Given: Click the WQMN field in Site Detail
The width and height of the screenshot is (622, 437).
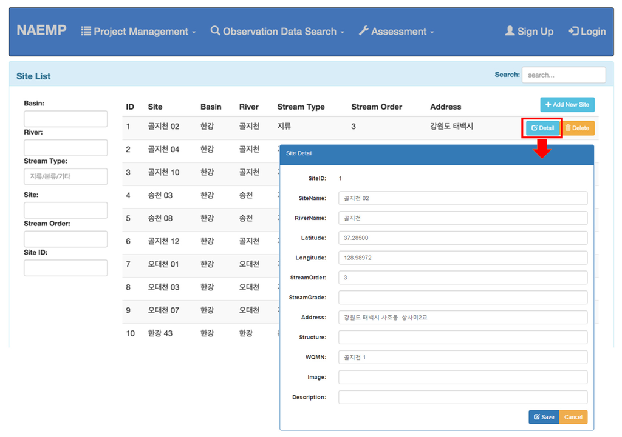Looking at the screenshot, I should 462,357.
